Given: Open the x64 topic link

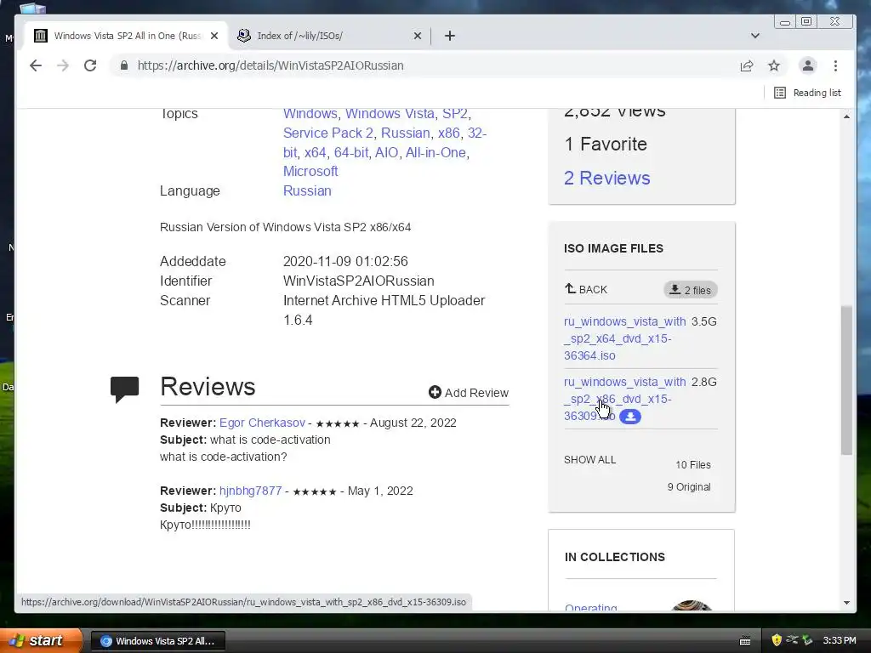Looking at the screenshot, I should pos(315,153).
